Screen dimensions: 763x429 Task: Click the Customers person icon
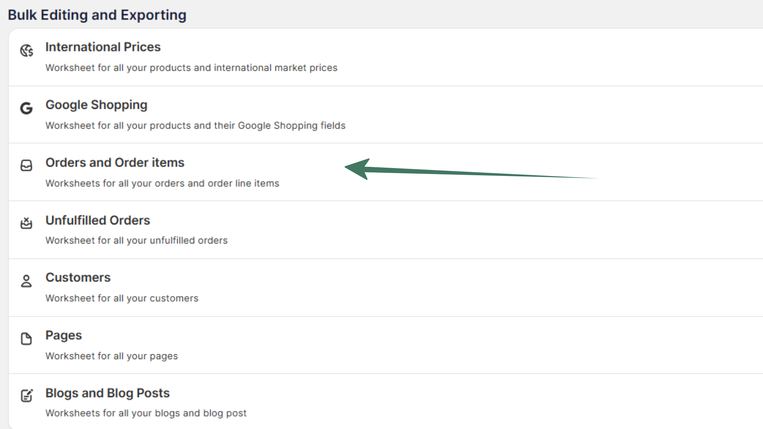coord(27,281)
